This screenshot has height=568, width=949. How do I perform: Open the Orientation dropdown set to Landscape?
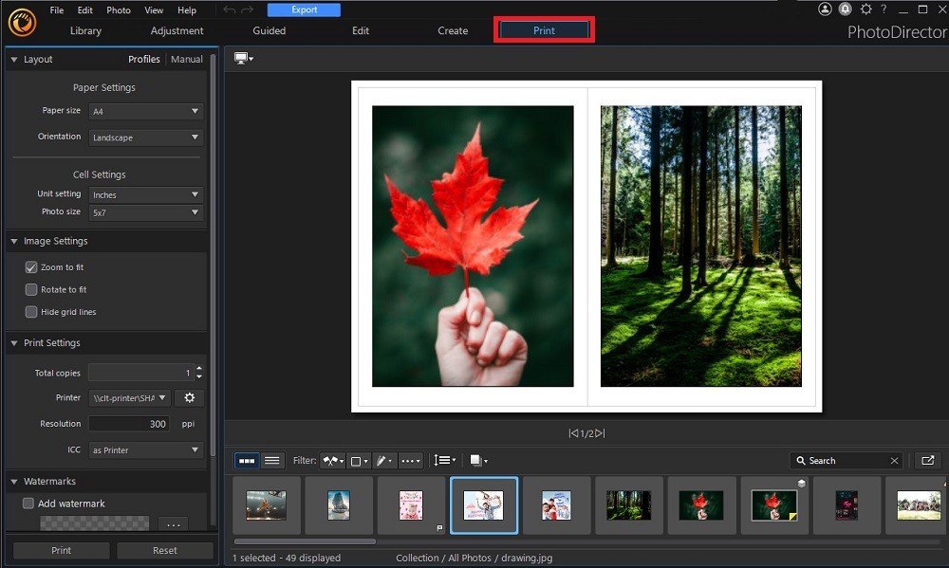pyautogui.click(x=145, y=137)
